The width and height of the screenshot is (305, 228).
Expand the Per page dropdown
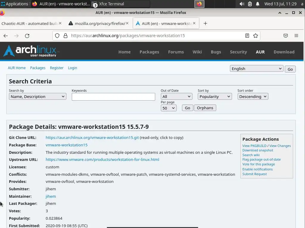point(169,108)
